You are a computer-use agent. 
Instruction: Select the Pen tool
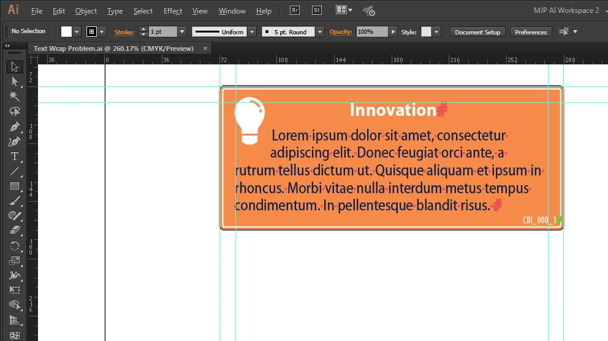[15, 126]
